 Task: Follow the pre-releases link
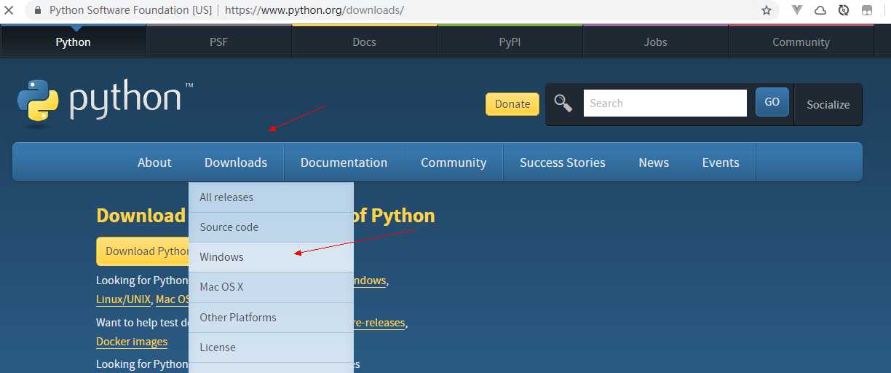[x=379, y=323]
